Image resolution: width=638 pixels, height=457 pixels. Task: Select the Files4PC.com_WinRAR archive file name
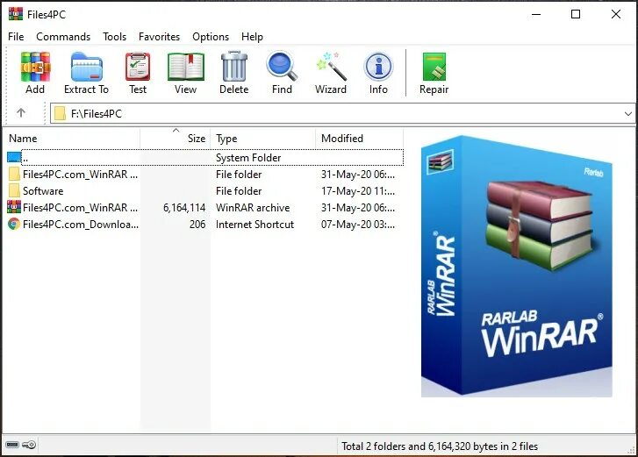80,207
